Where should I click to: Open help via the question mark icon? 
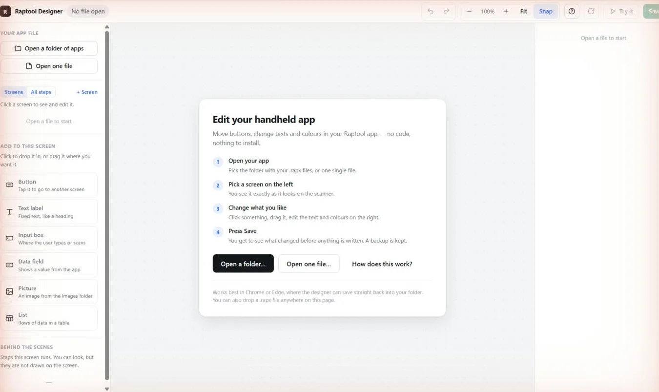point(572,11)
